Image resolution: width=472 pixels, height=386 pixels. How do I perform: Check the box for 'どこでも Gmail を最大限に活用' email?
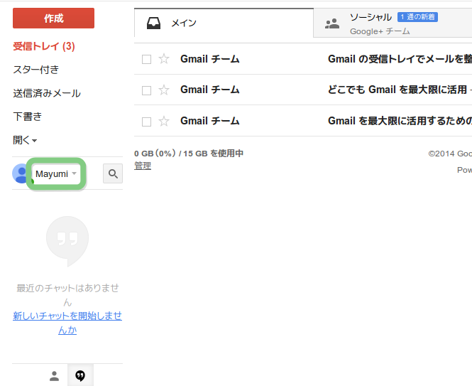(x=147, y=90)
